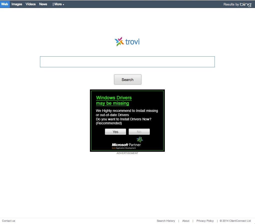Expand the More dropdown menu

[x=59, y=4]
